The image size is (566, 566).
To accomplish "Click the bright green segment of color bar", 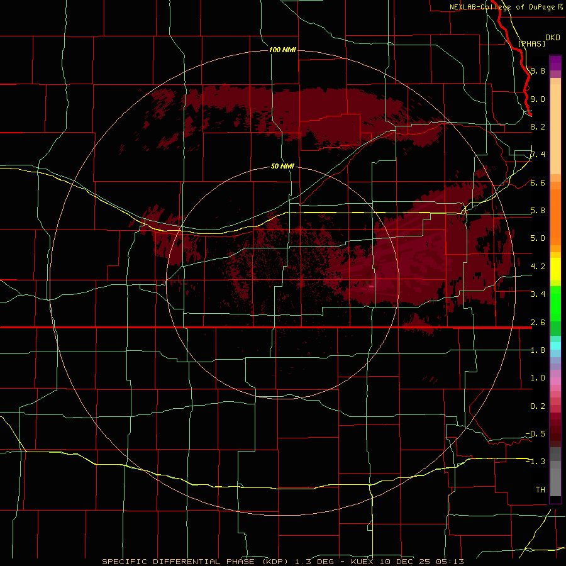I will coord(555,304).
